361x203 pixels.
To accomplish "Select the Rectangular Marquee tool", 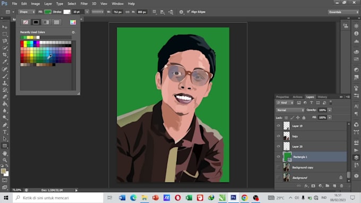I will coord(5,34).
